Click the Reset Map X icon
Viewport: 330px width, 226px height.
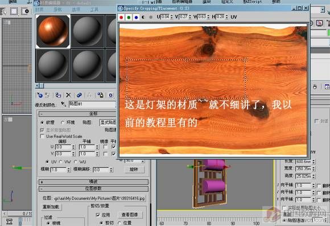(68, 95)
